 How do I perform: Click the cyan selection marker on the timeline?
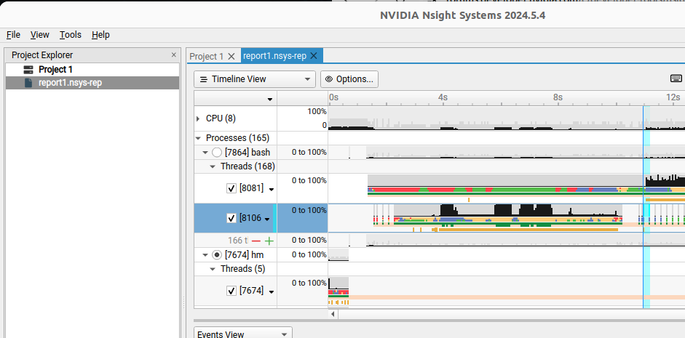(646, 207)
